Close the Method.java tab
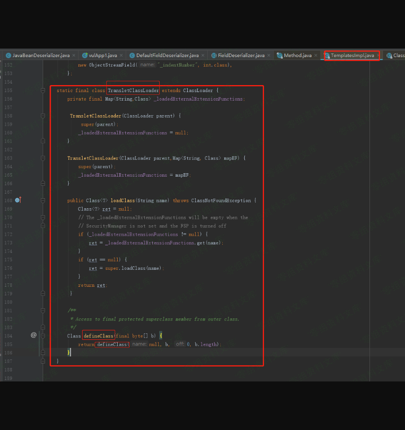The image size is (405, 430). pos(316,56)
